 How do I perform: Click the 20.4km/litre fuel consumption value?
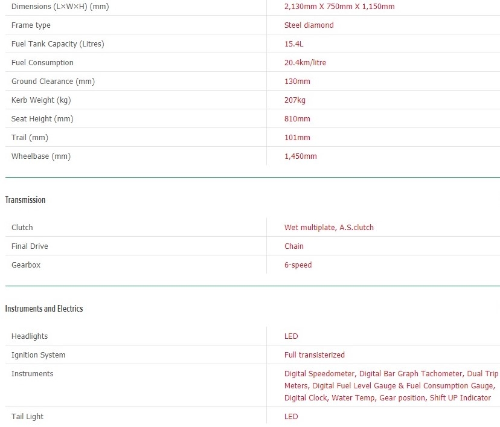(305, 63)
